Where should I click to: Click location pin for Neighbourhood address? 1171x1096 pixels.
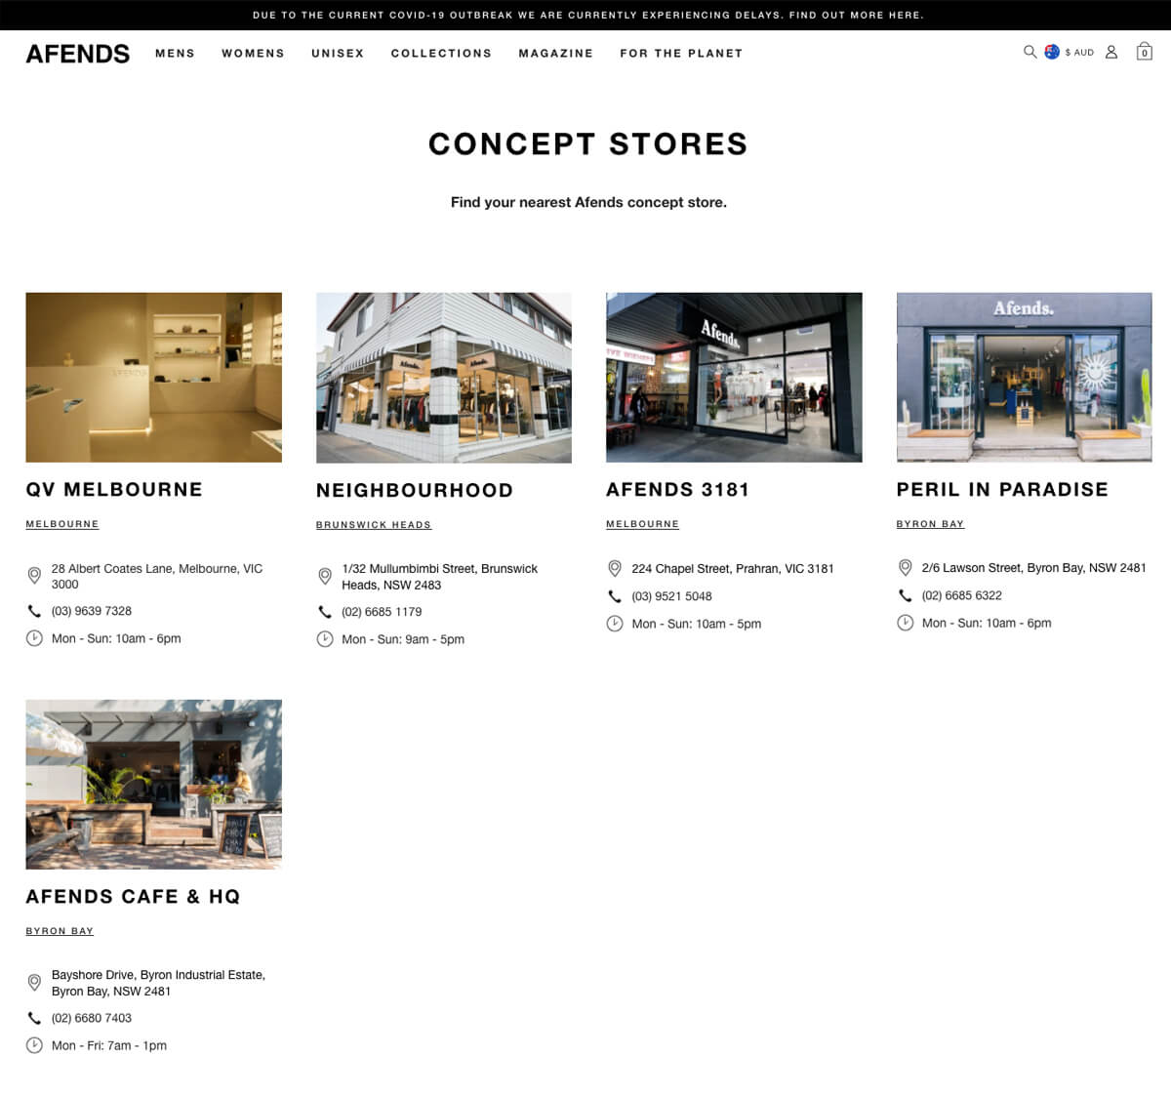tap(325, 576)
